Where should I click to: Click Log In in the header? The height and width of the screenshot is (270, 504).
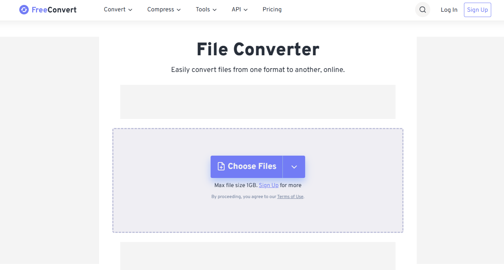(x=449, y=10)
